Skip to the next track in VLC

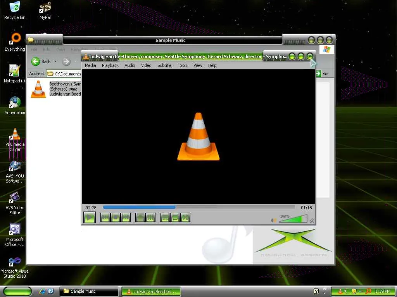click(x=126, y=217)
